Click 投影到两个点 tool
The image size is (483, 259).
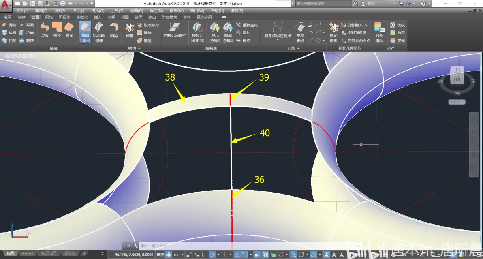click(x=356, y=41)
